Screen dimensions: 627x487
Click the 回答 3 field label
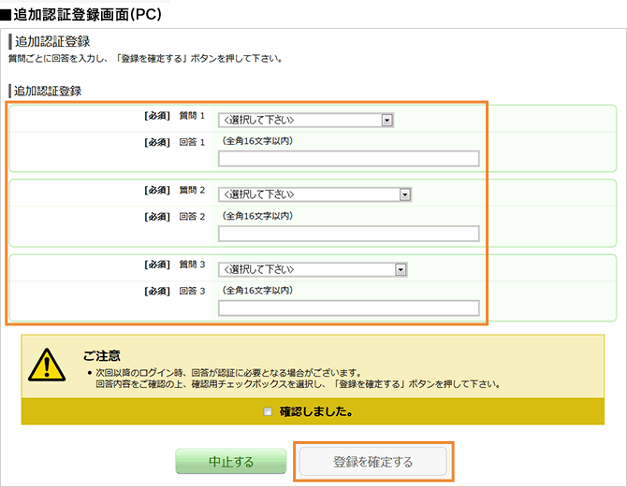click(191, 291)
